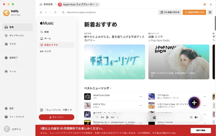Open the Apple Music ウェブプレーヤー source switcher
216x136 pixels.
(x=79, y=5)
